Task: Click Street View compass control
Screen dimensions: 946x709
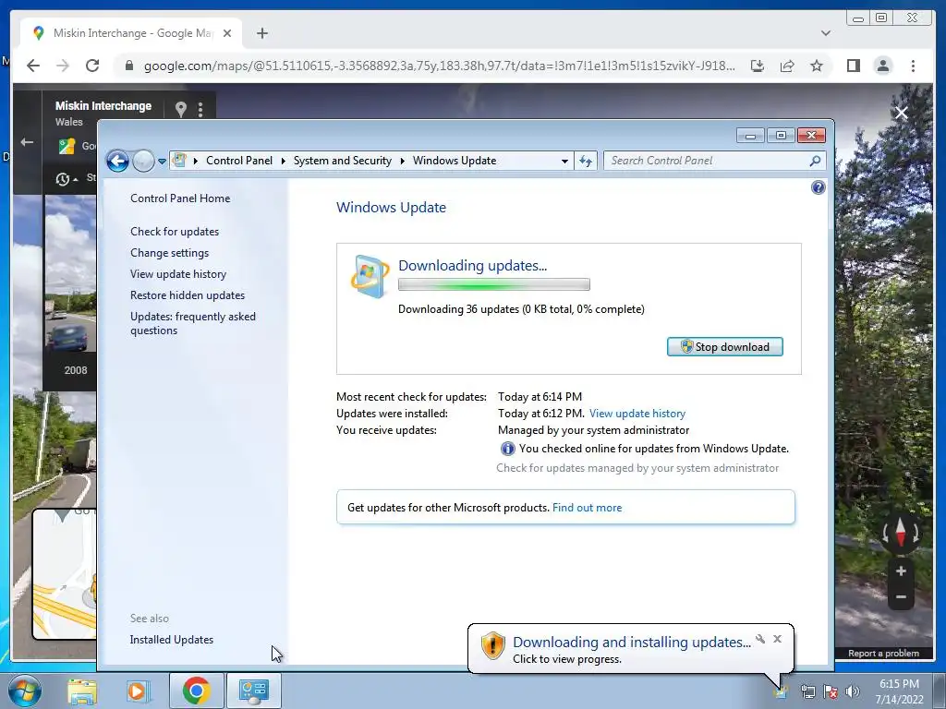Action: coord(901,533)
